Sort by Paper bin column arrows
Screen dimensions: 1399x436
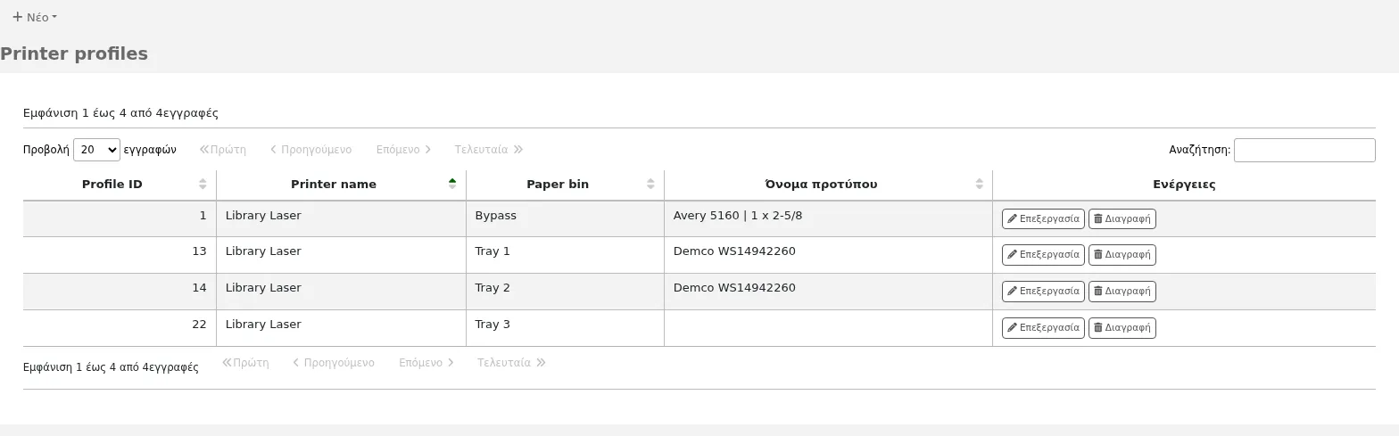tap(650, 184)
